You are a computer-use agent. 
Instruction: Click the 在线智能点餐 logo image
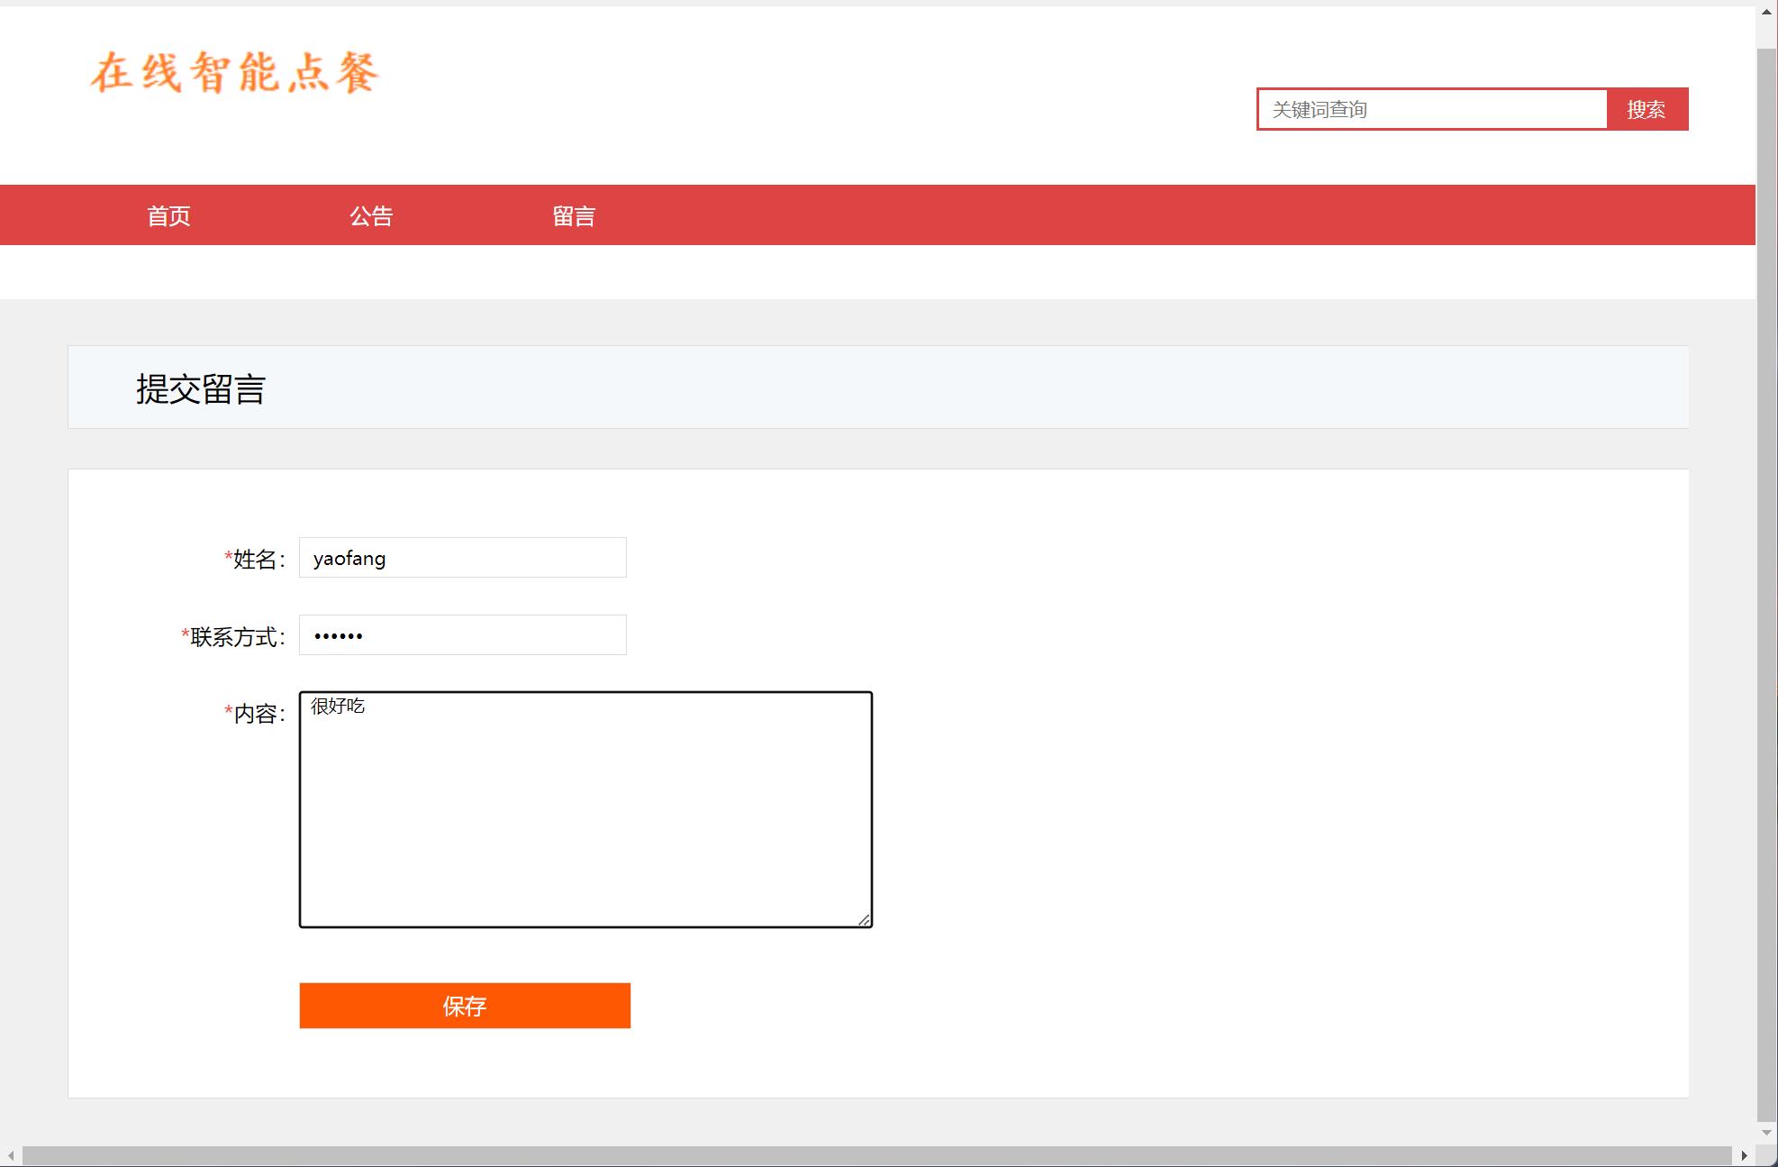coord(234,72)
